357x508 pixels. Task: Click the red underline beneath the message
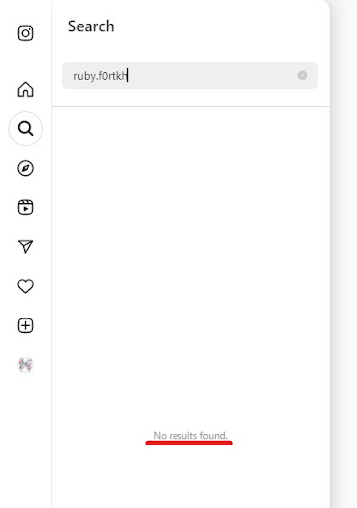tap(188, 443)
